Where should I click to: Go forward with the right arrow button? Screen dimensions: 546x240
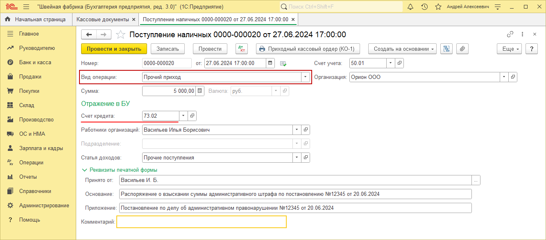[x=104, y=35]
